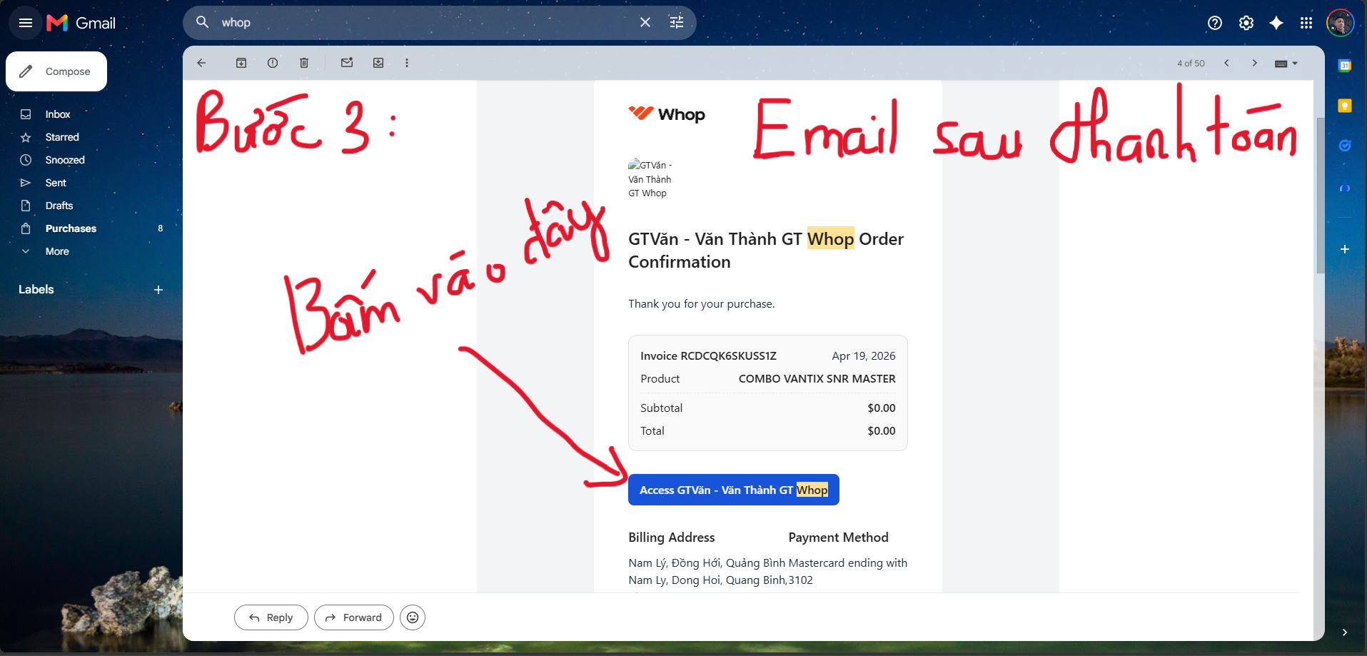Go back to search results arrow
This screenshot has width=1367, height=656.
point(201,63)
